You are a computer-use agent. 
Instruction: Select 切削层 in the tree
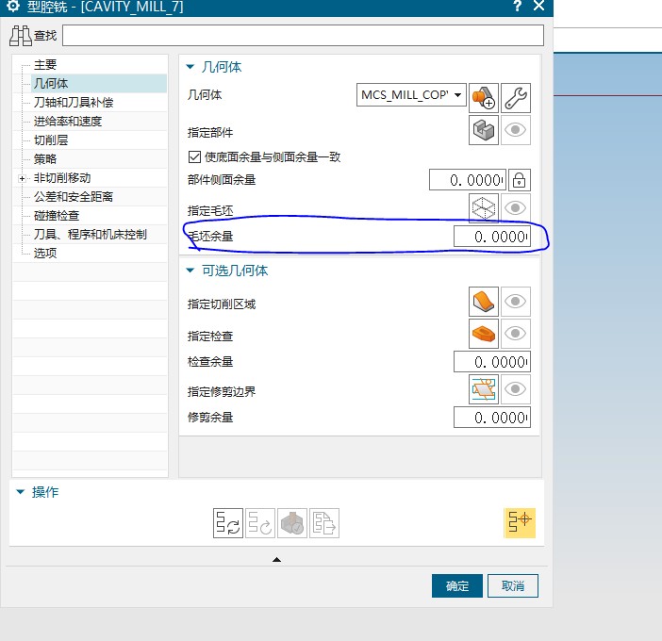51,140
